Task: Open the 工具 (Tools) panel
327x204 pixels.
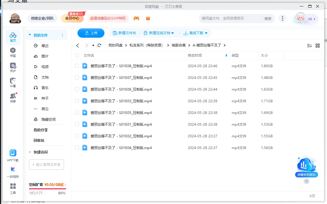Action: [13, 187]
